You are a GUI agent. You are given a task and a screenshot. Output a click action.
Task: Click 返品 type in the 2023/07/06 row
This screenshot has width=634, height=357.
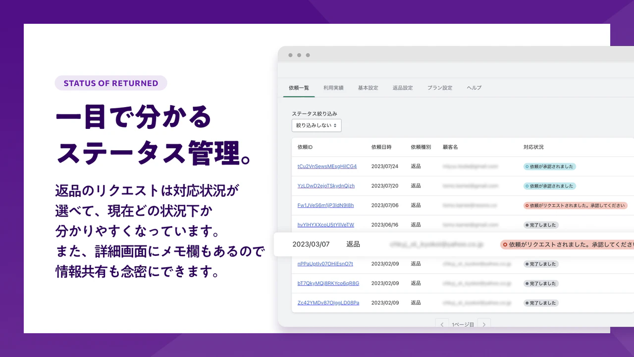416,205
